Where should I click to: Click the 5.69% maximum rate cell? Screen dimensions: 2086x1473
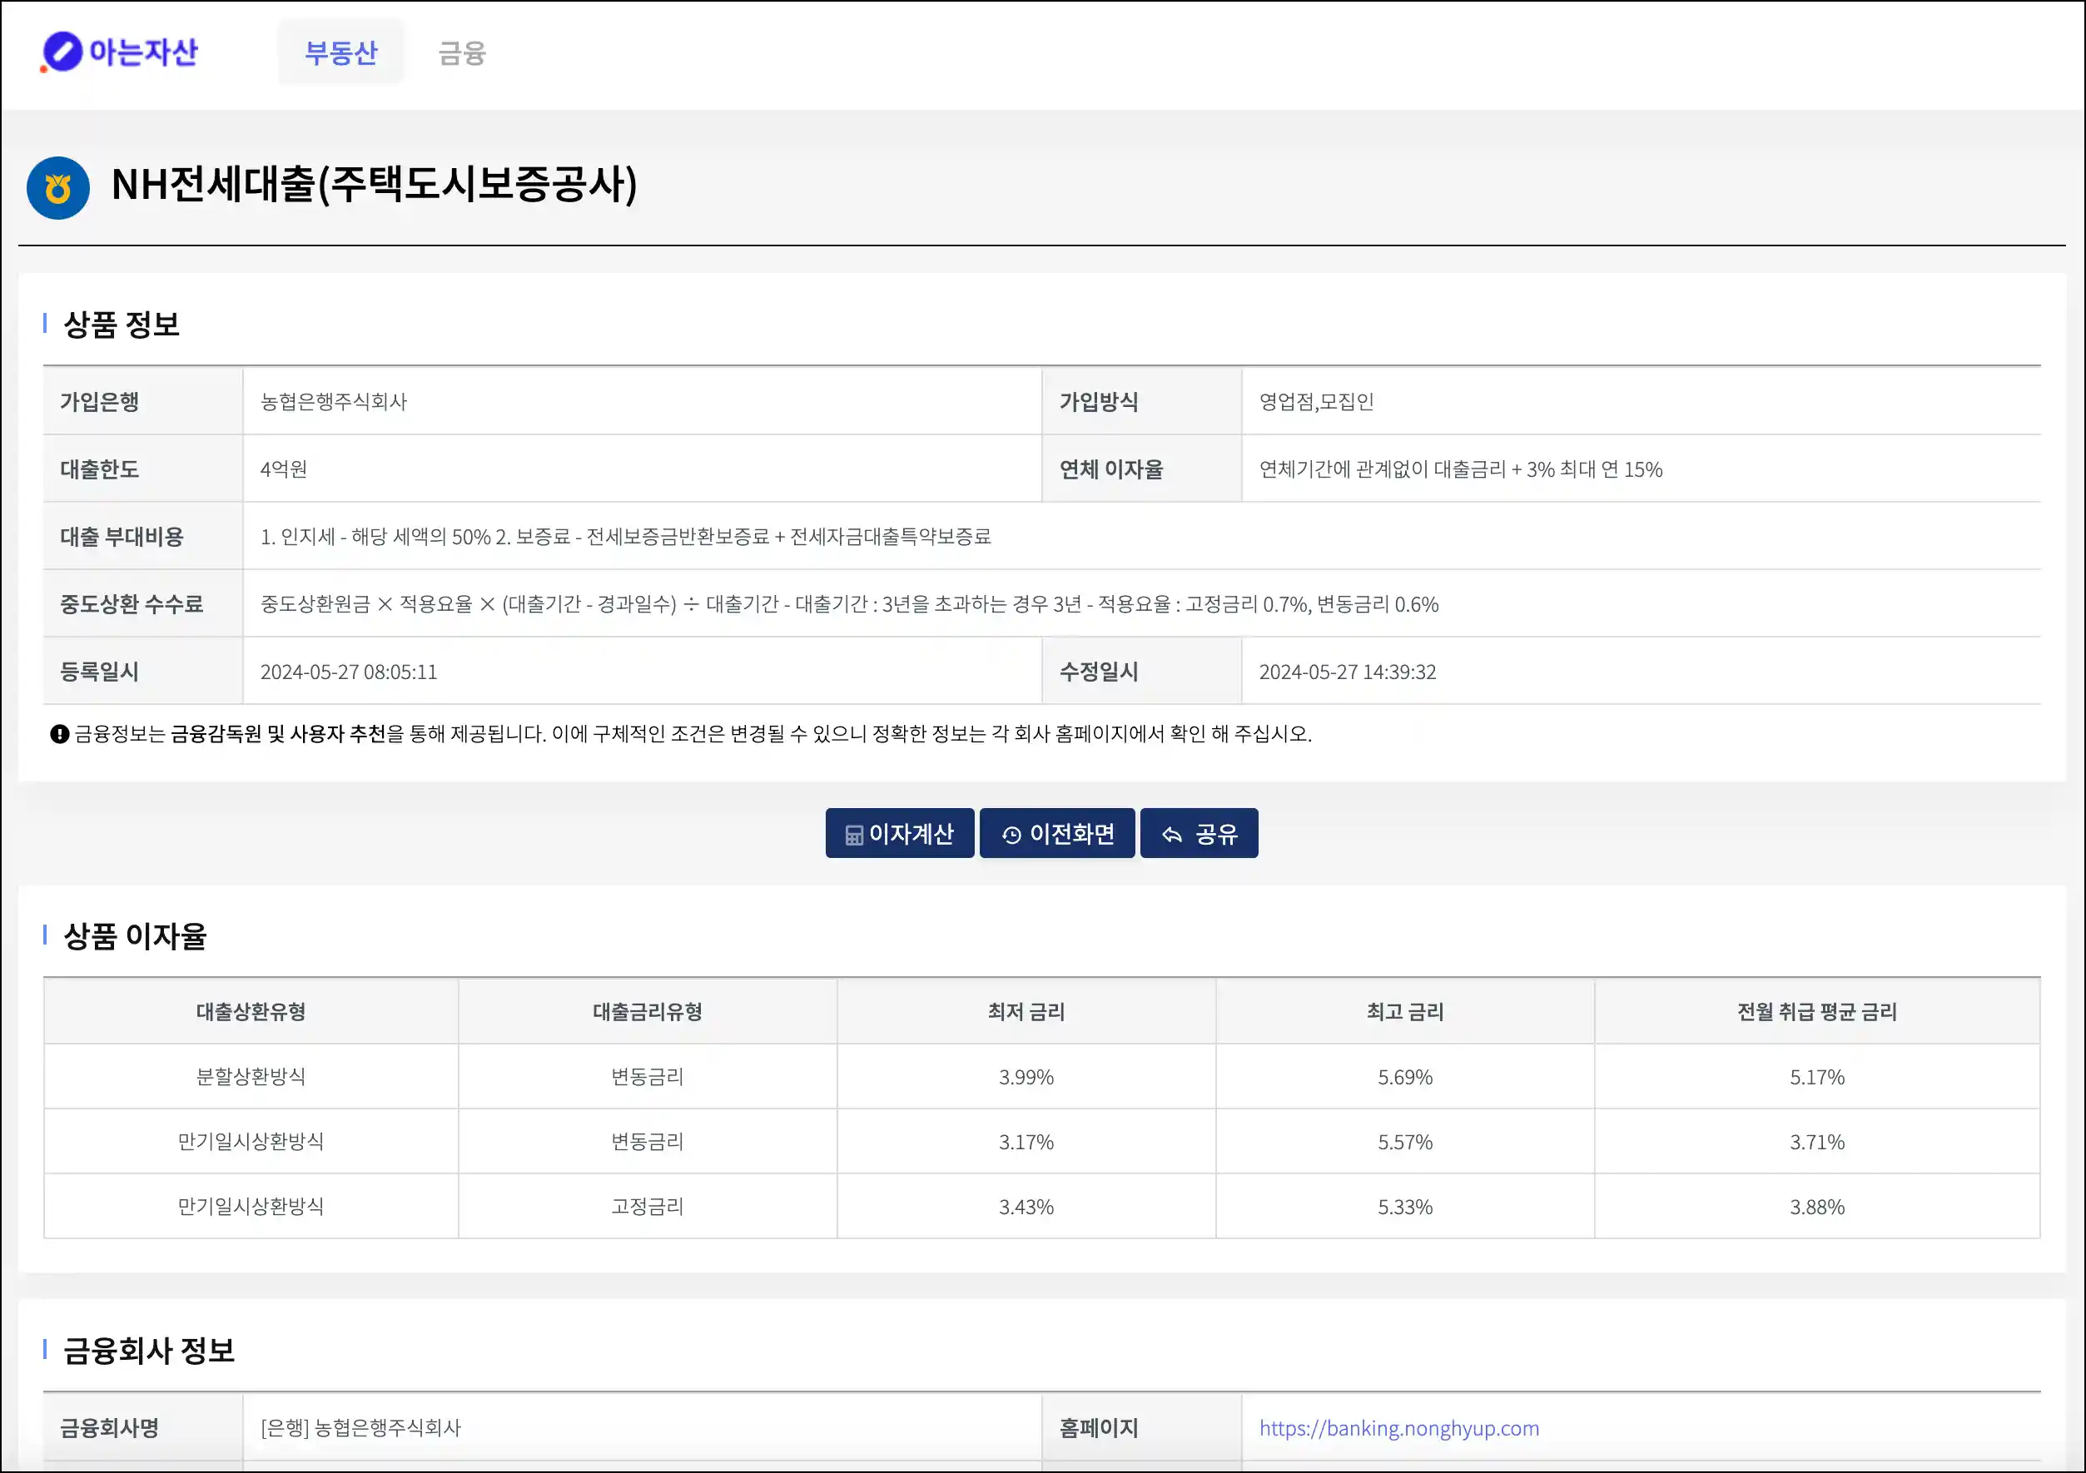coord(1404,1077)
